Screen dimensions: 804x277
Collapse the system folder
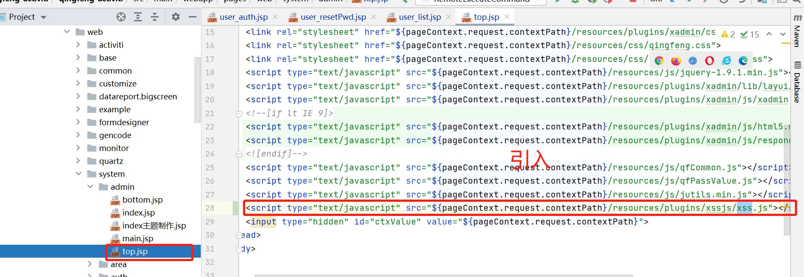78,174
